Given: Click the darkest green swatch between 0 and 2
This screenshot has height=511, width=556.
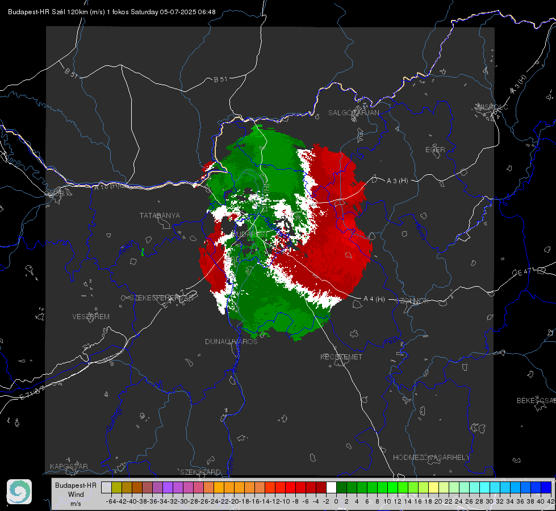Looking at the screenshot, I should 341,487.
